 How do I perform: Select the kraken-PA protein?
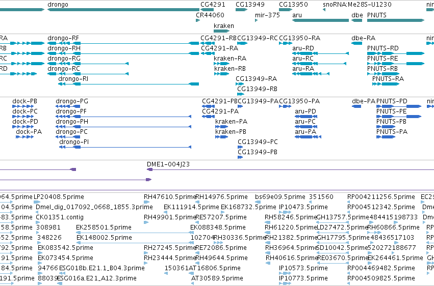(222, 127)
